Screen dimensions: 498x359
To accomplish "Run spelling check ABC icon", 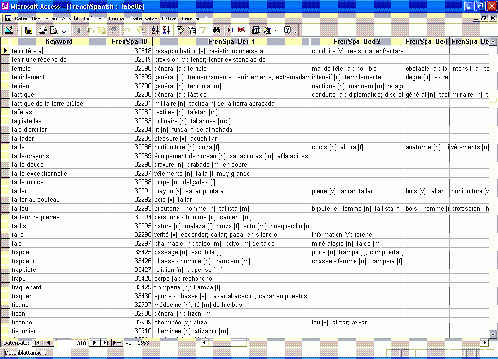I will click(x=65, y=30).
